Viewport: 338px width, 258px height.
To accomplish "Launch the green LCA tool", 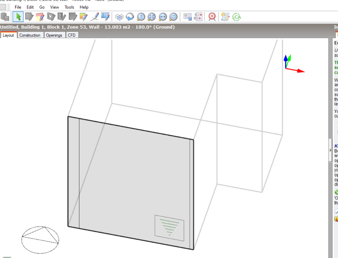I will click(x=237, y=17).
